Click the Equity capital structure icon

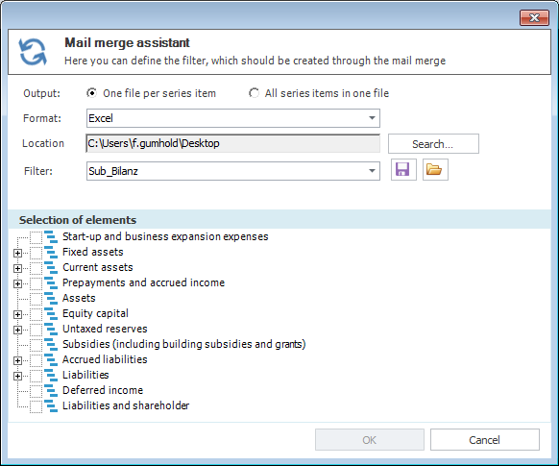pos(51,314)
